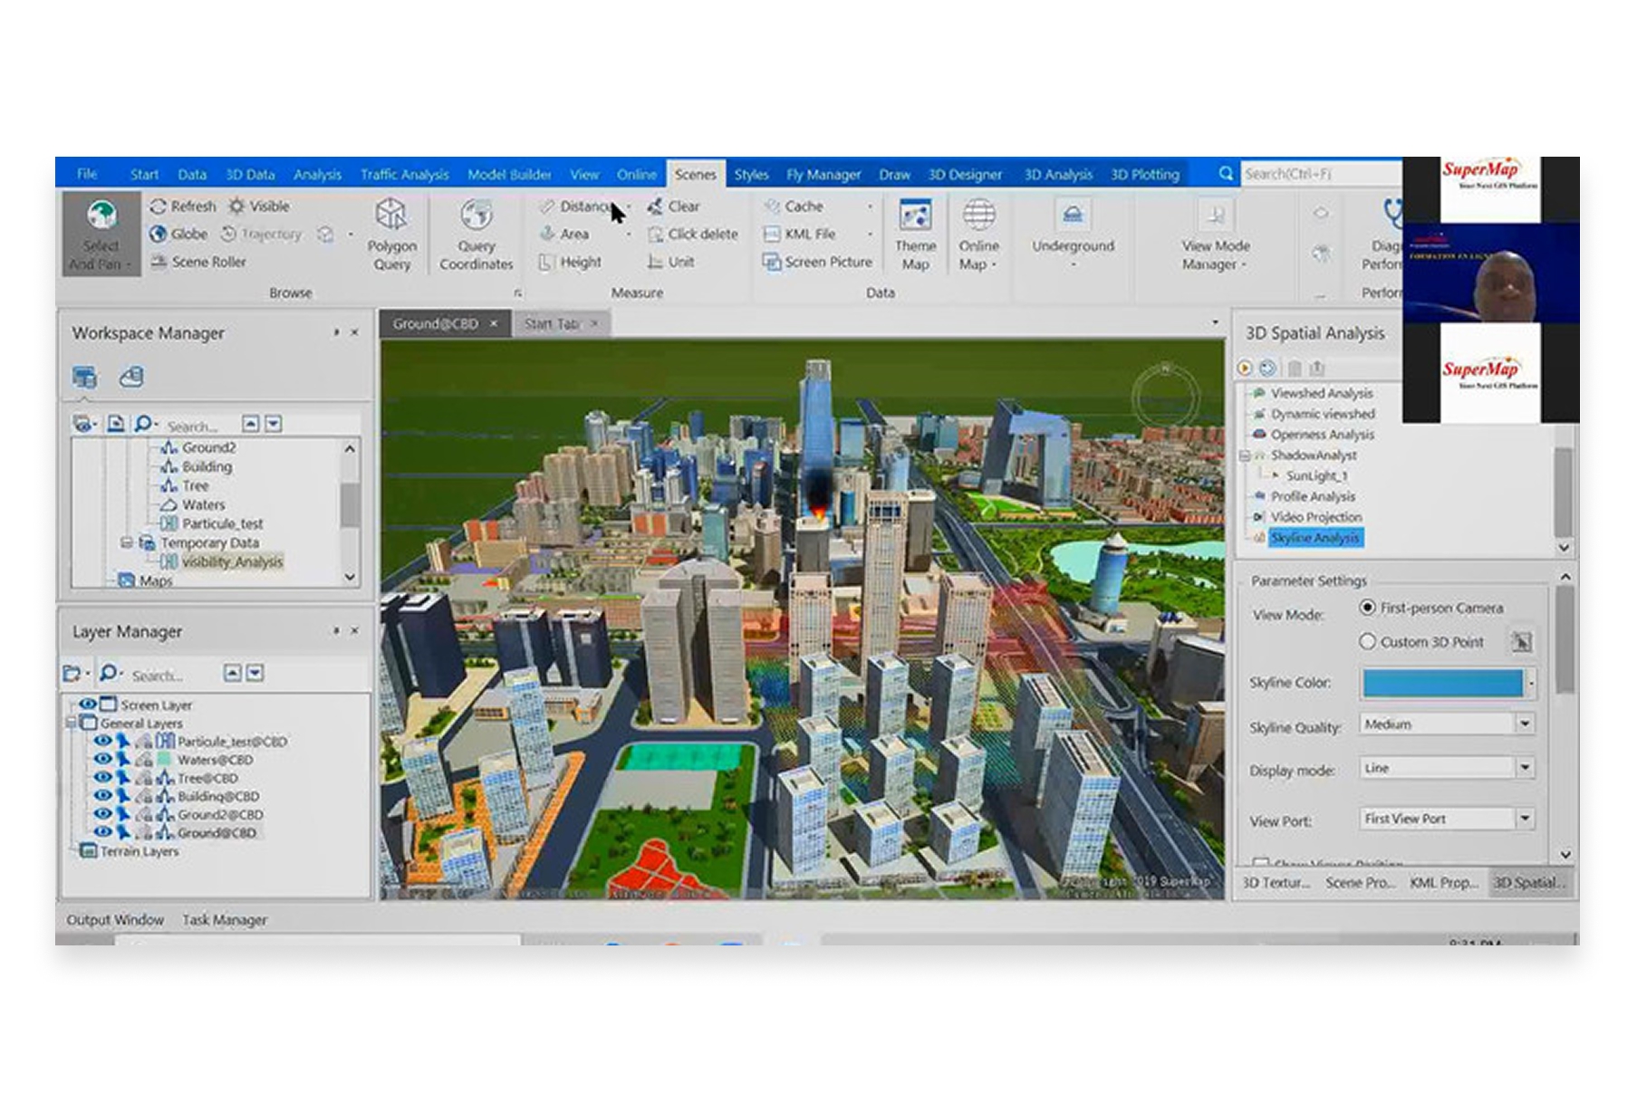Open the Query Coordinates tool

pos(476,216)
